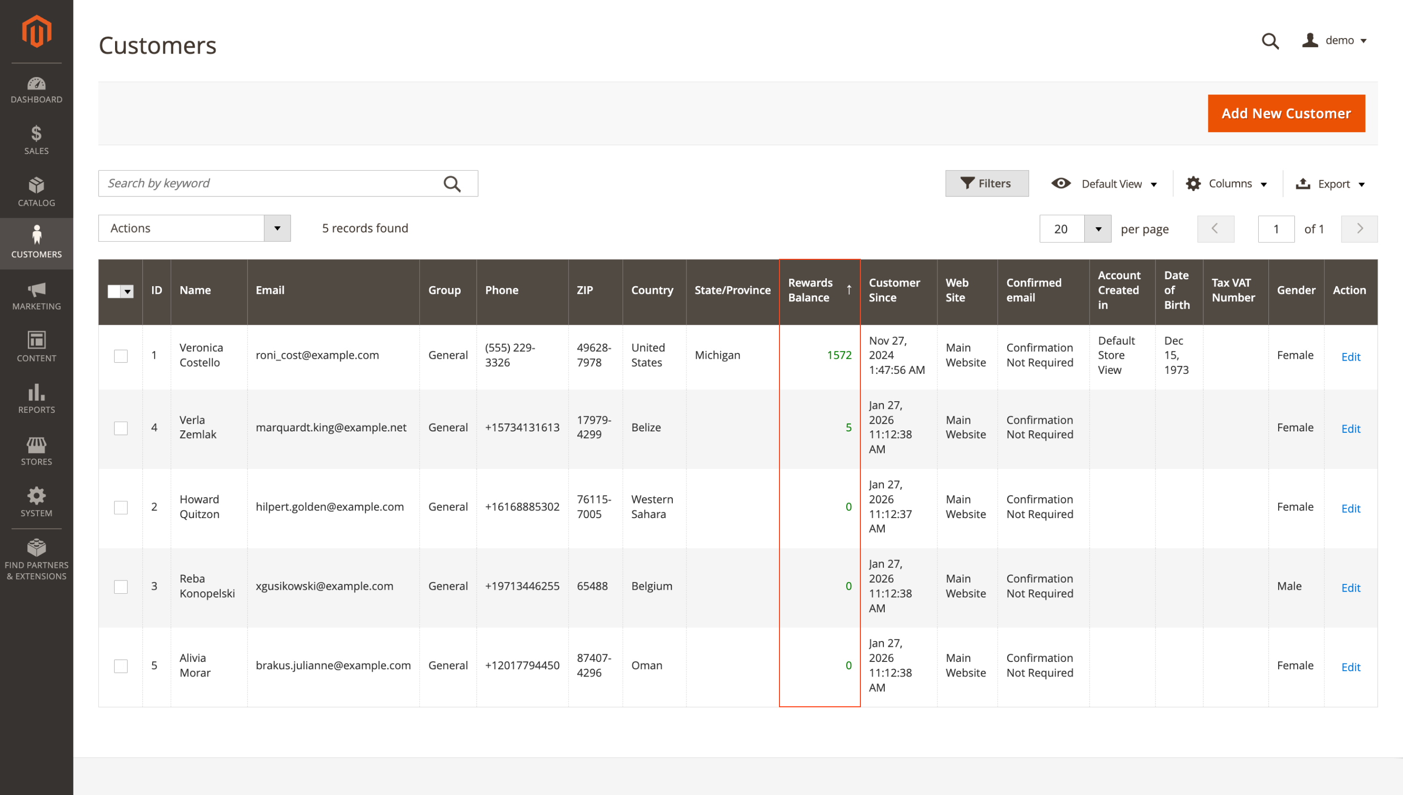1403x795 pixels.
Task: Open the Content sidebar menu
Action: point(37,347)
